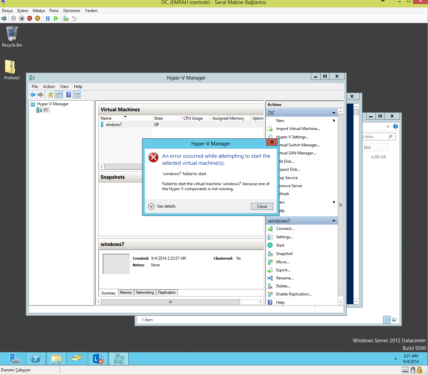The height and width of the screenshot is (375, 428).
Task: Collapse the DC actions section
Action: (x=334, y=113)
